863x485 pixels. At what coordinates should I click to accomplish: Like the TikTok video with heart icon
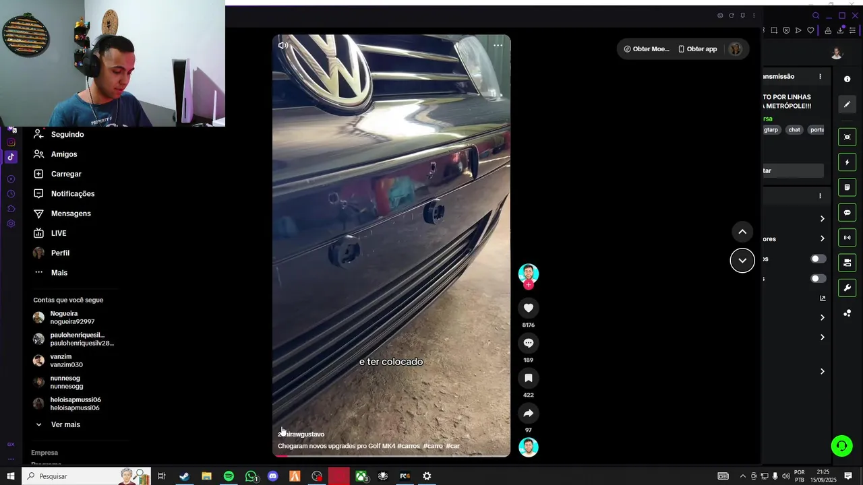pos(529,308)
